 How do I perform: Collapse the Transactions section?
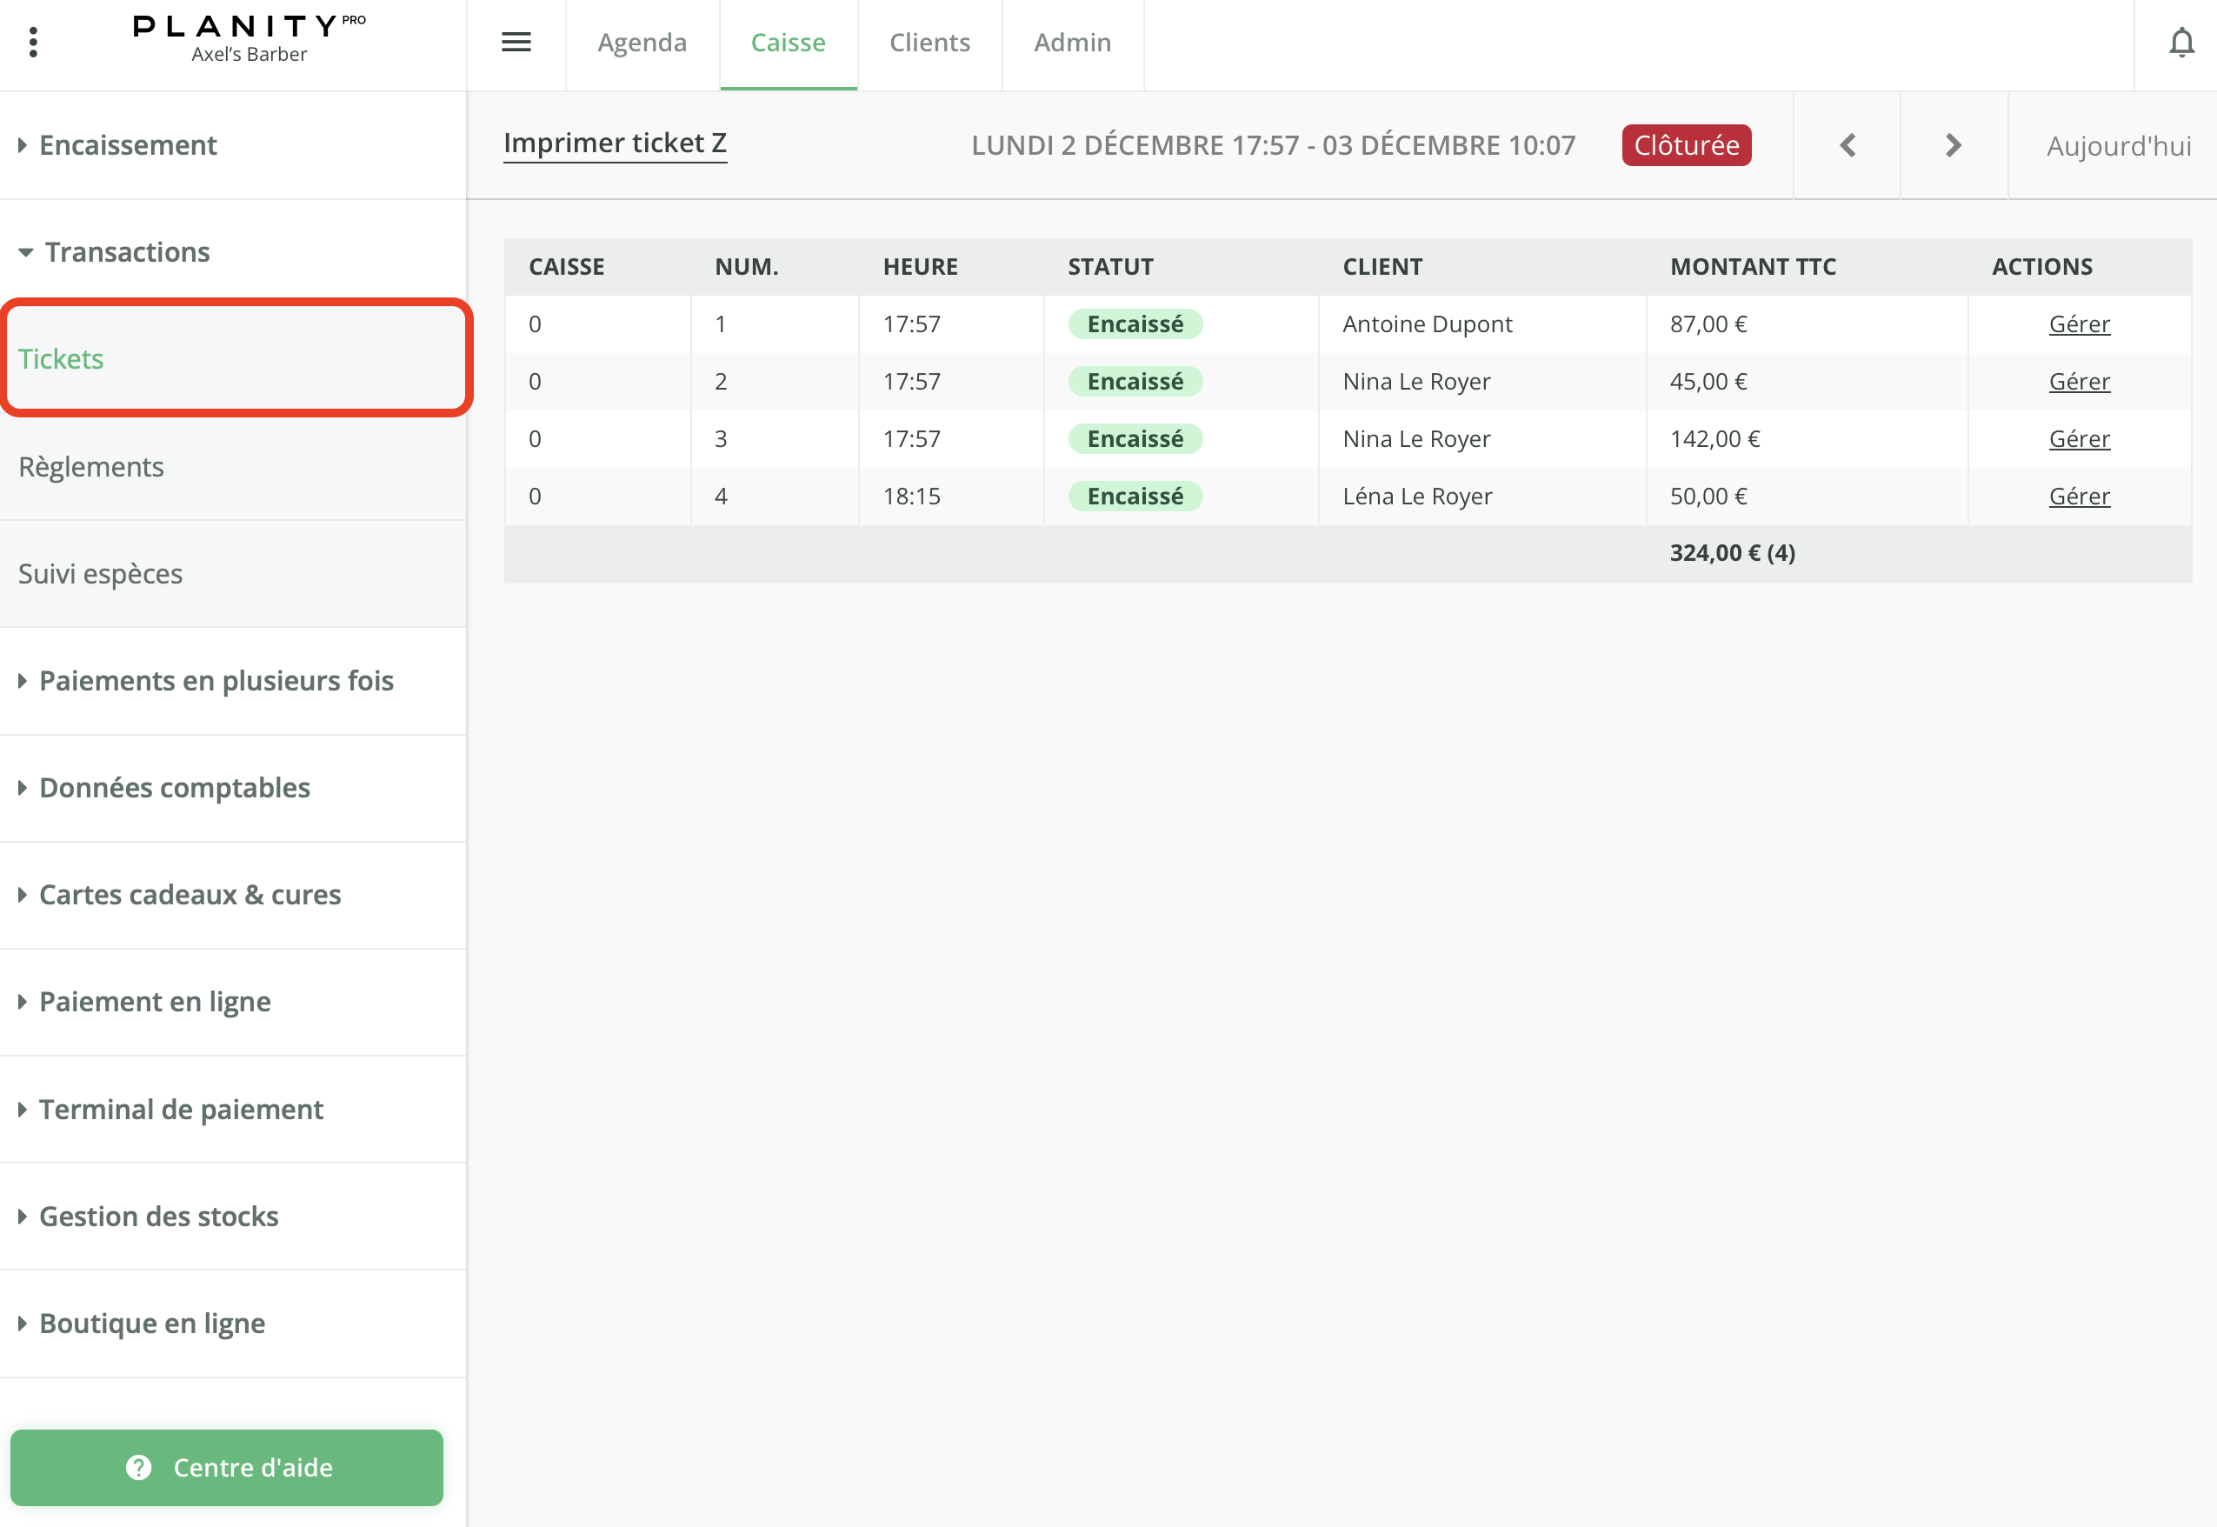click(126, 252)
